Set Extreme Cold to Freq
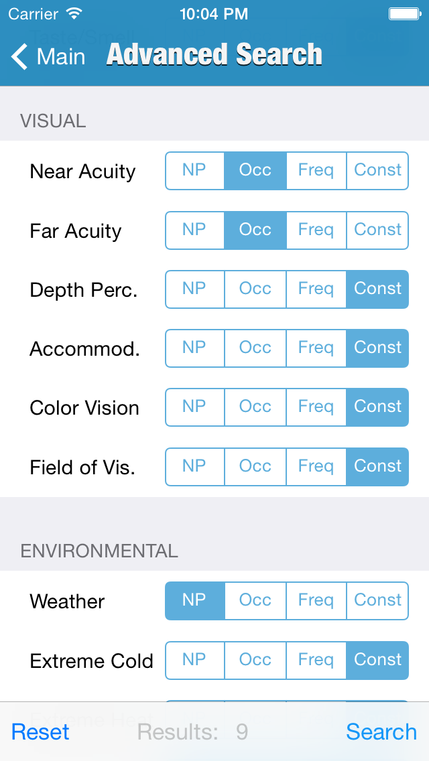This screenshot has height=761, width=429. 316,661
